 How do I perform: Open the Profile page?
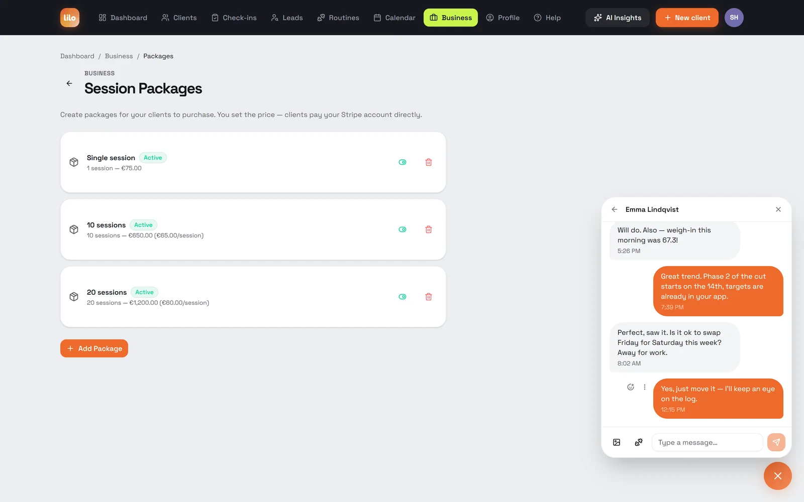503,18
